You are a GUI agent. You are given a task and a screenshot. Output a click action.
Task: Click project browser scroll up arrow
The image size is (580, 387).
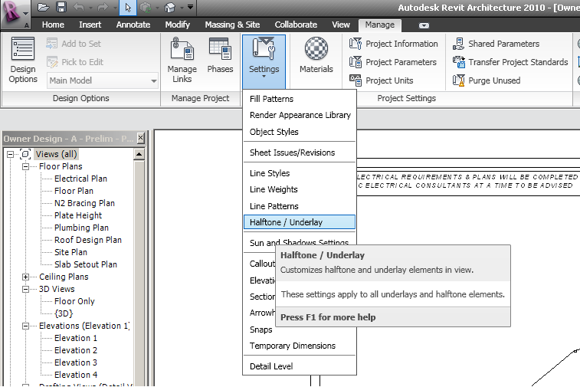point(139,154)
